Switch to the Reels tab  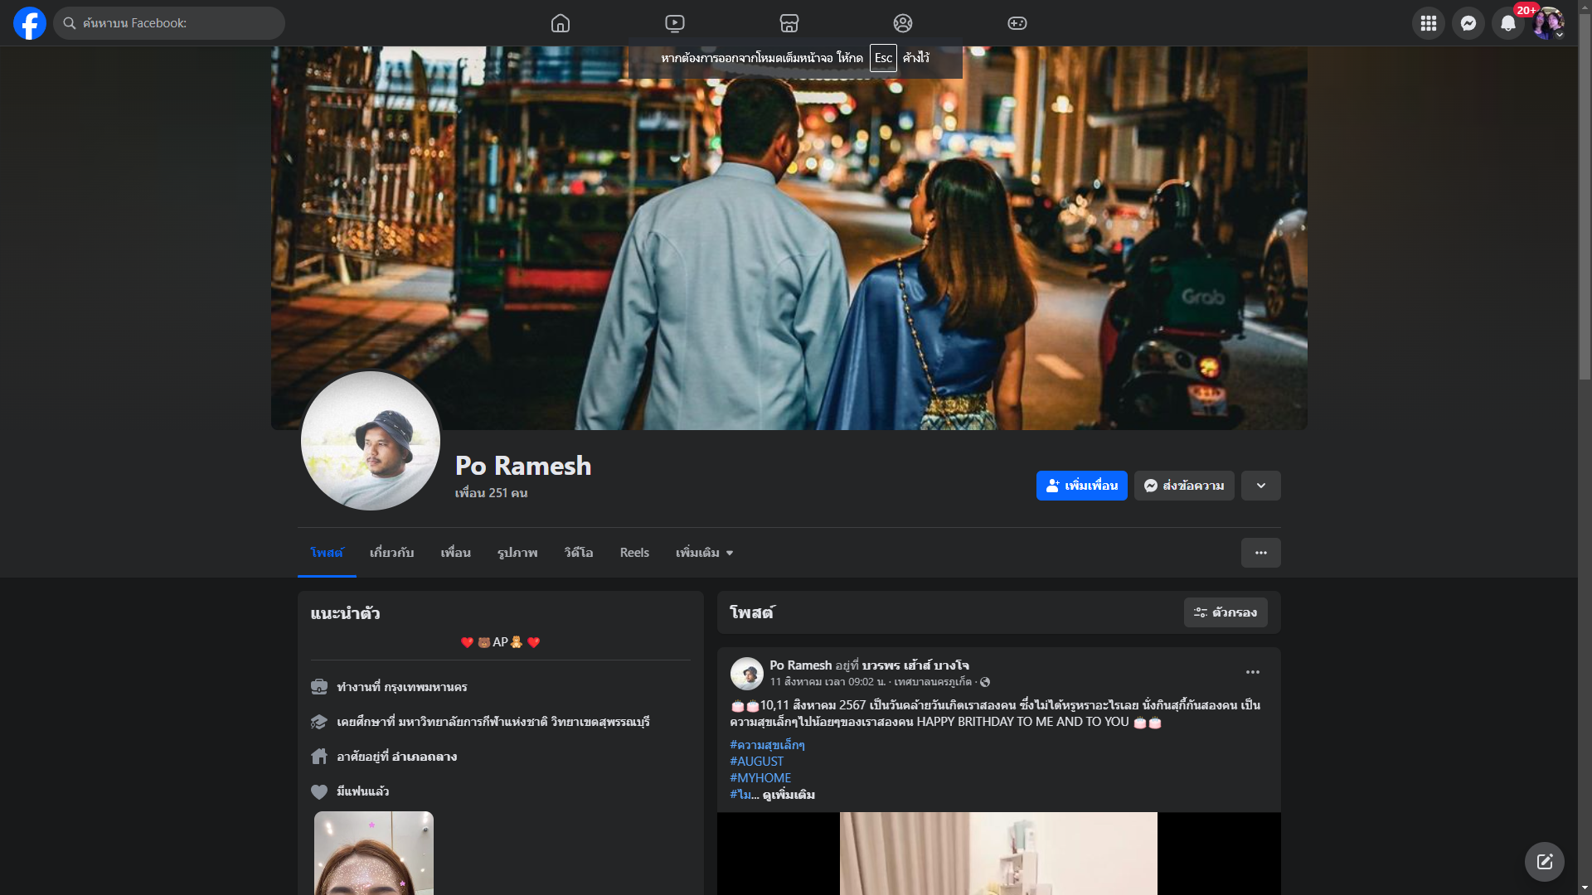tap(634, 553)
